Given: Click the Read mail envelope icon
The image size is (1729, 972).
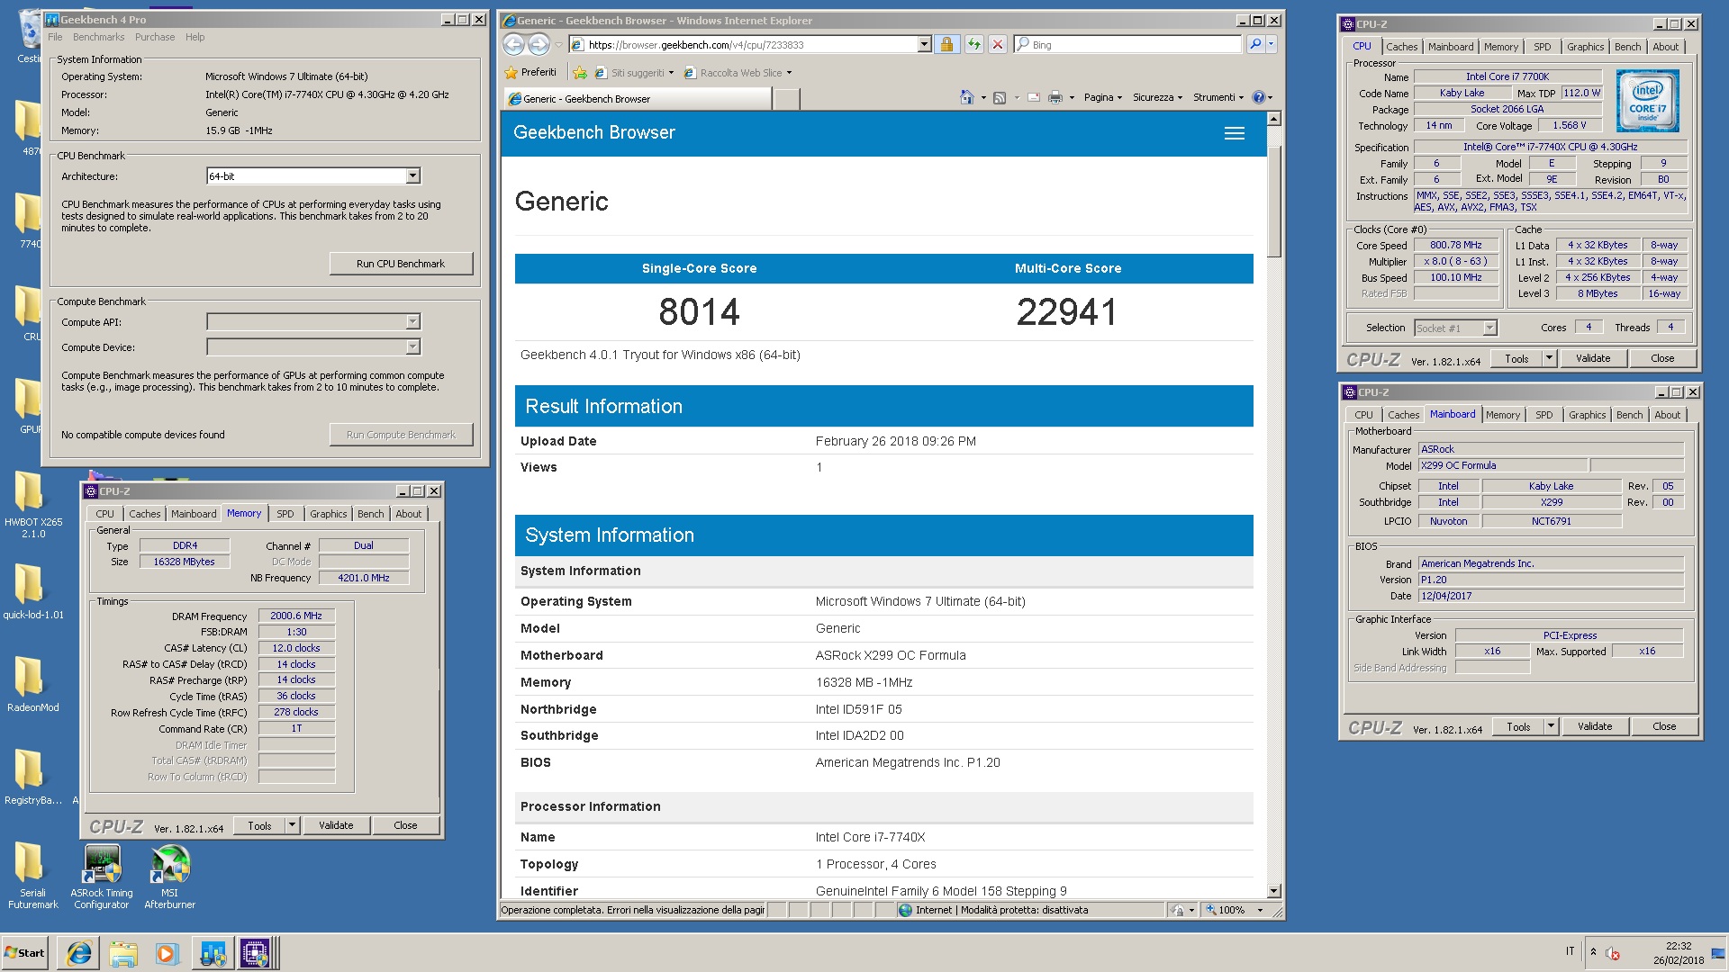Looking at the screenshot, I should click(1034, 97).
